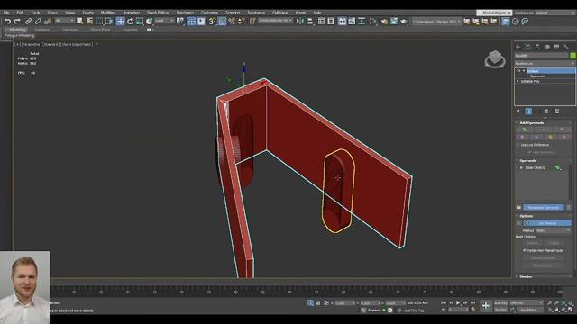This screenshot has width=577, height=324.
Task: Click the Align tool icon
Action: click(x=310, y=22)
